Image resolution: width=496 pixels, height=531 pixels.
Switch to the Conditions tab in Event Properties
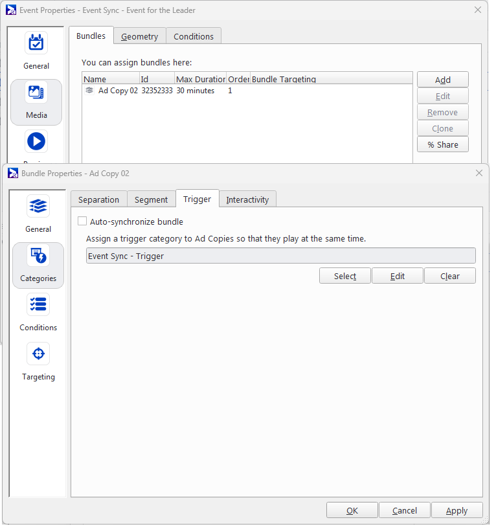click(x=194, y=36)
